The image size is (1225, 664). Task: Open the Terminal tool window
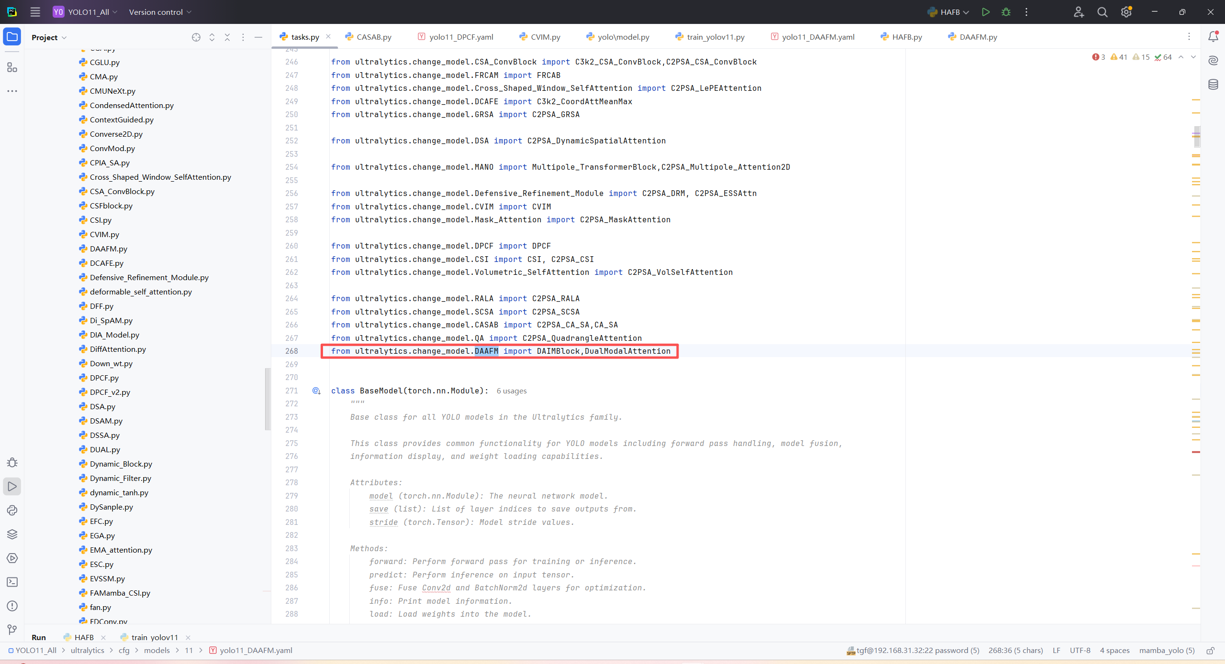point(12,582)
